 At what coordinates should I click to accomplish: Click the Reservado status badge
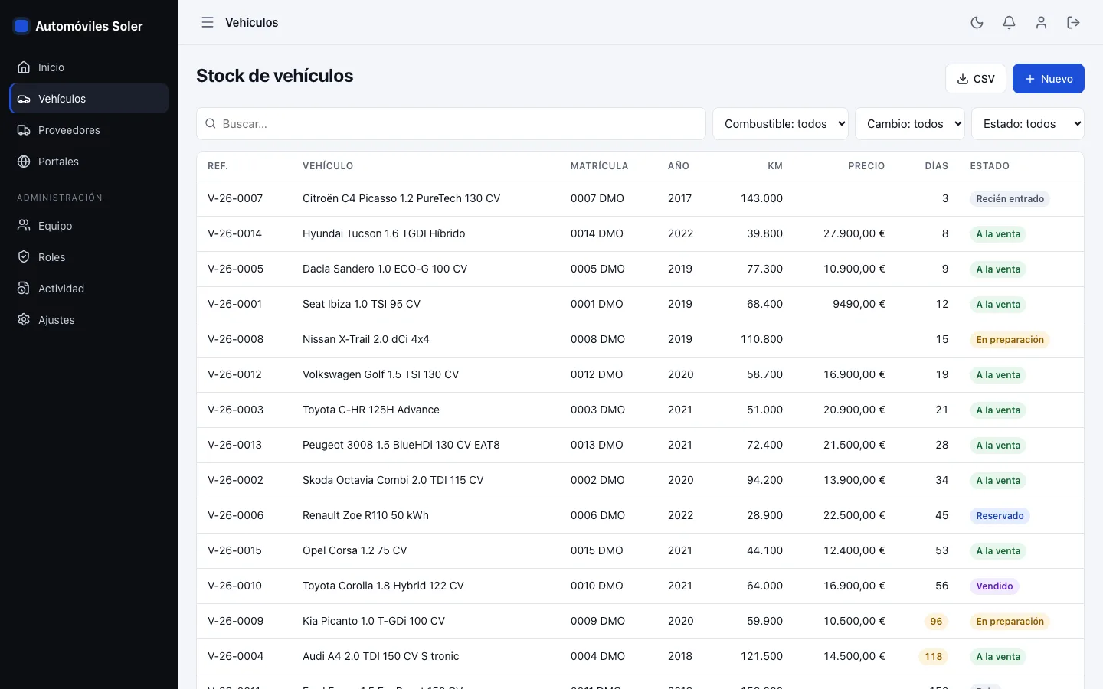1000,516
